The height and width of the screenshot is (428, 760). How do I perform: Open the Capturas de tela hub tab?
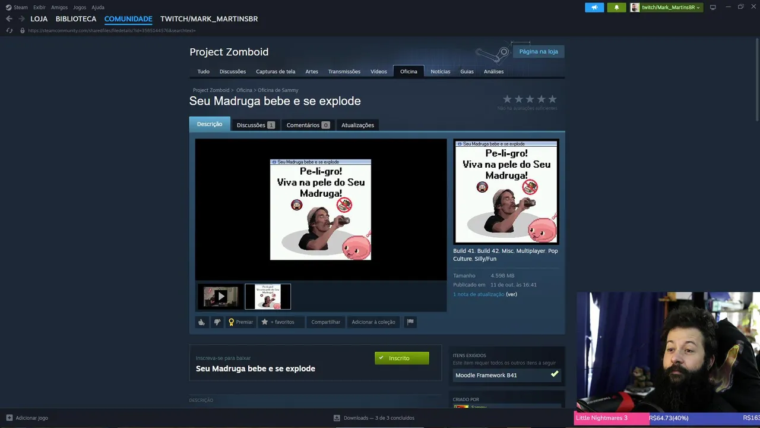[275, 71]
